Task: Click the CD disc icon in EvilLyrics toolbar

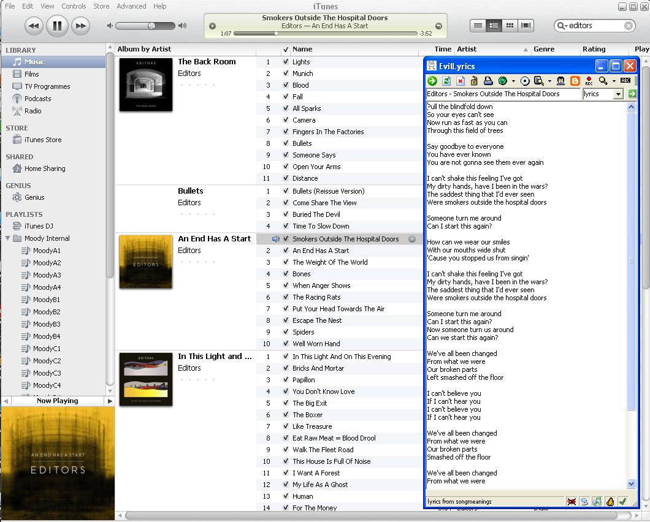Action: pos(525,81)
